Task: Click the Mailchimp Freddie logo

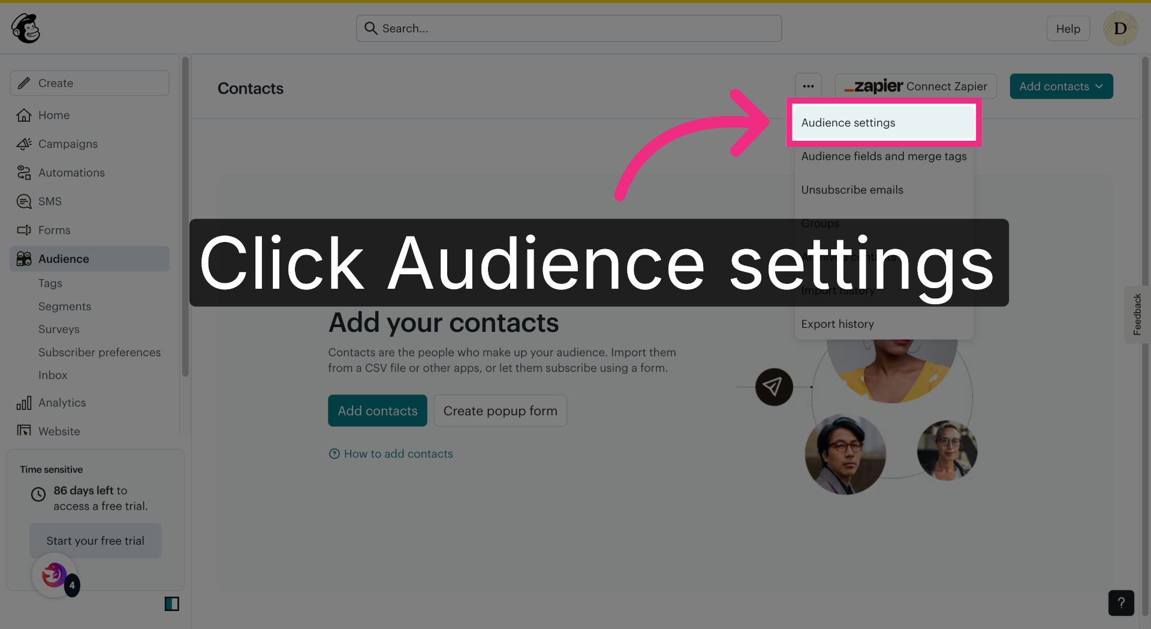Action: (26, 28)
